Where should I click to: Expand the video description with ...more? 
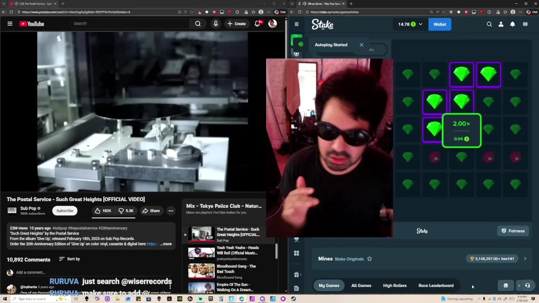pyautogui.click(x=166, y=244)
